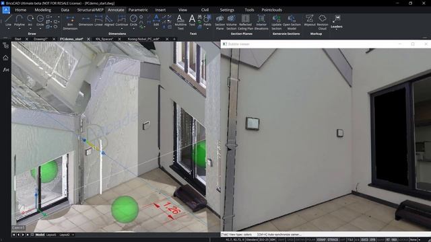Viewport: 431px width, 242px height.
Task: Toggle POLAR in the status bar
Action: [x=310, y=239]
